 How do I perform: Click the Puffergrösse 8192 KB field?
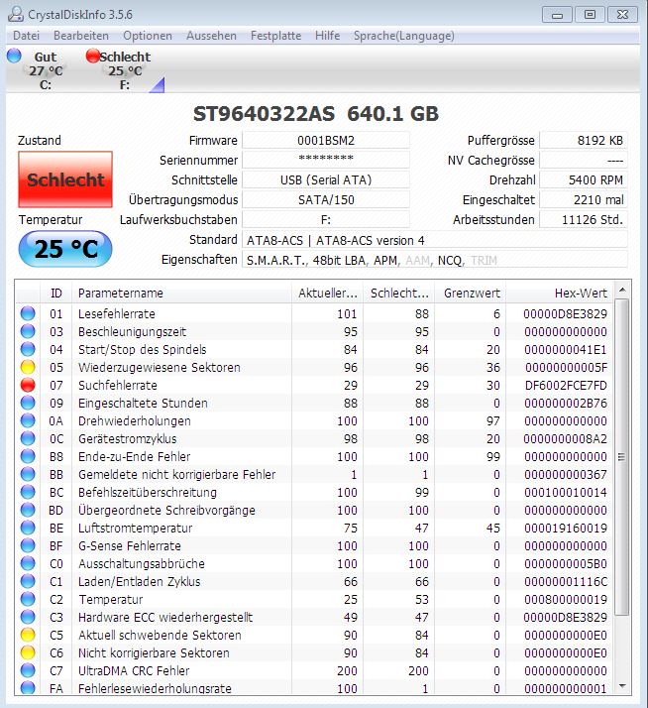click(584, 140)
